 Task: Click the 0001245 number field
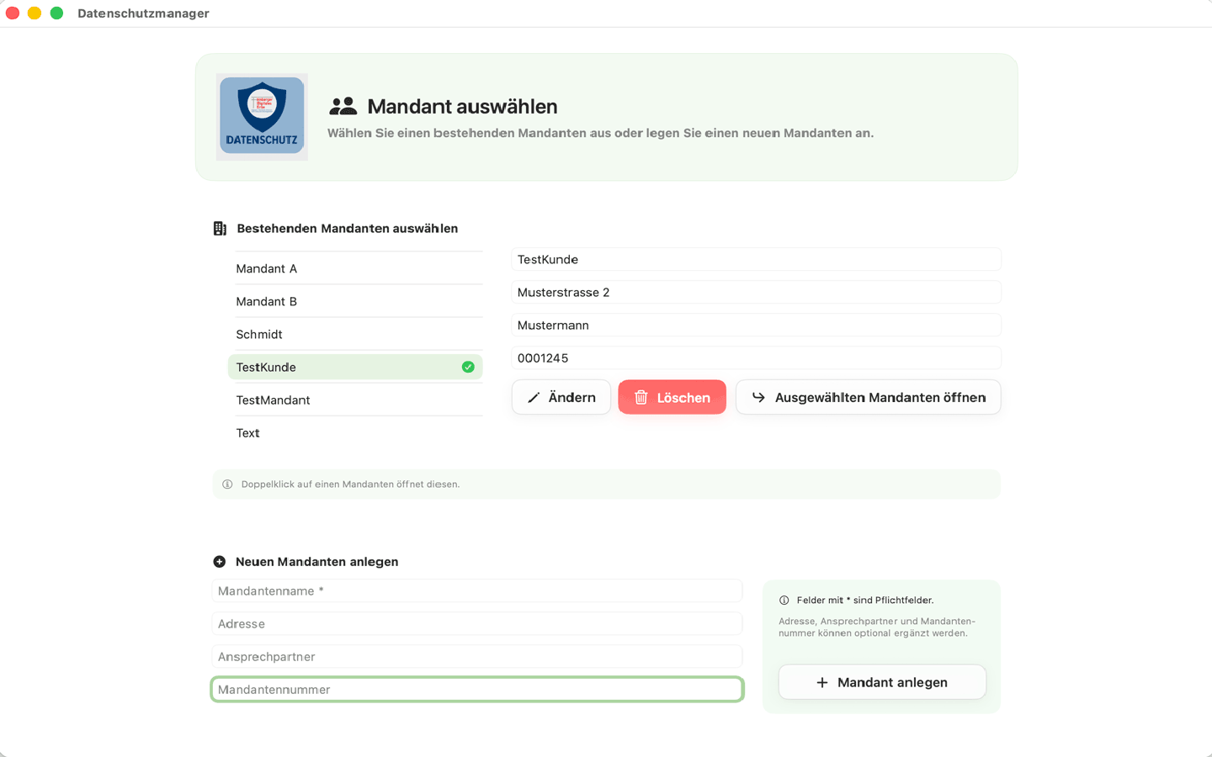click(756, 357)
